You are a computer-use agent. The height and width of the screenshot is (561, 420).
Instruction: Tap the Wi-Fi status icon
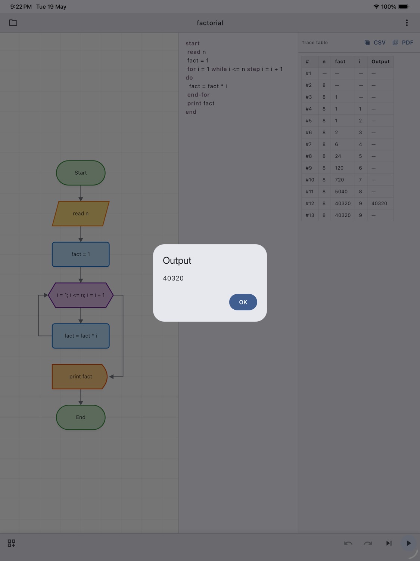[x=376, y=7]
